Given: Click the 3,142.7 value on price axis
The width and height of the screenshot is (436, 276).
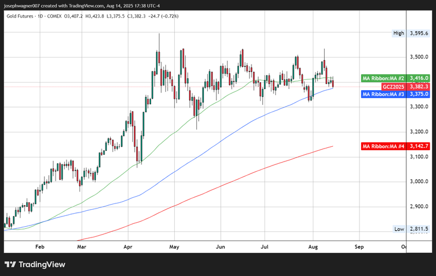Looking at the screenshot, I should click(x=420, y=146).
